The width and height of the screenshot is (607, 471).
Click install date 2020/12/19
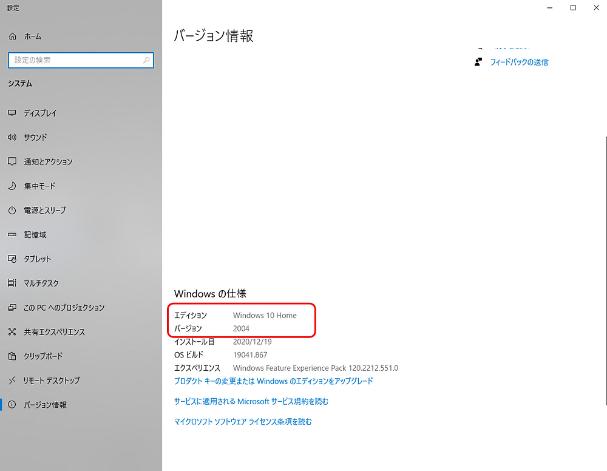click(x=253, y=342)
